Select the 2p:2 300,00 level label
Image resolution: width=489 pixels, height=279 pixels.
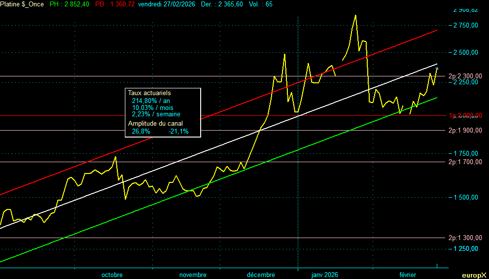(x=465, y=76)
